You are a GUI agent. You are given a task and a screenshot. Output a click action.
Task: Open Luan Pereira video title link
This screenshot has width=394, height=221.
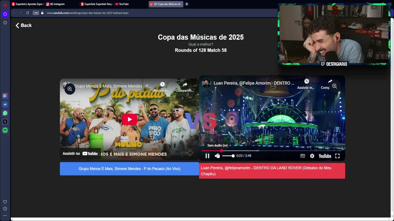254,83
